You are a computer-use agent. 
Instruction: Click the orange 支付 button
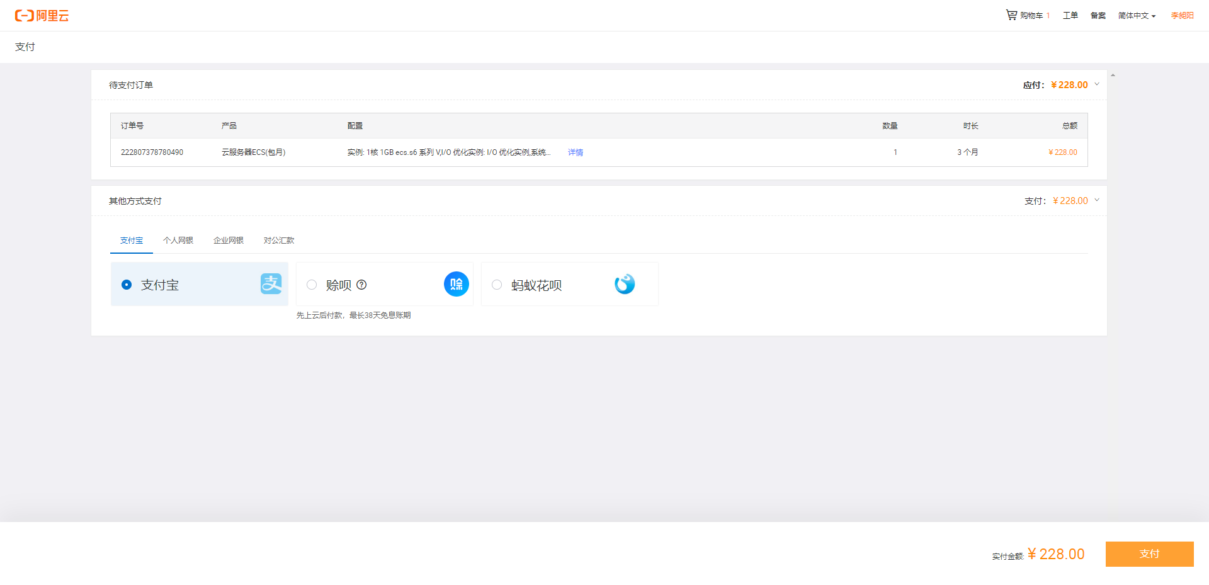(x=1150, y=554)
